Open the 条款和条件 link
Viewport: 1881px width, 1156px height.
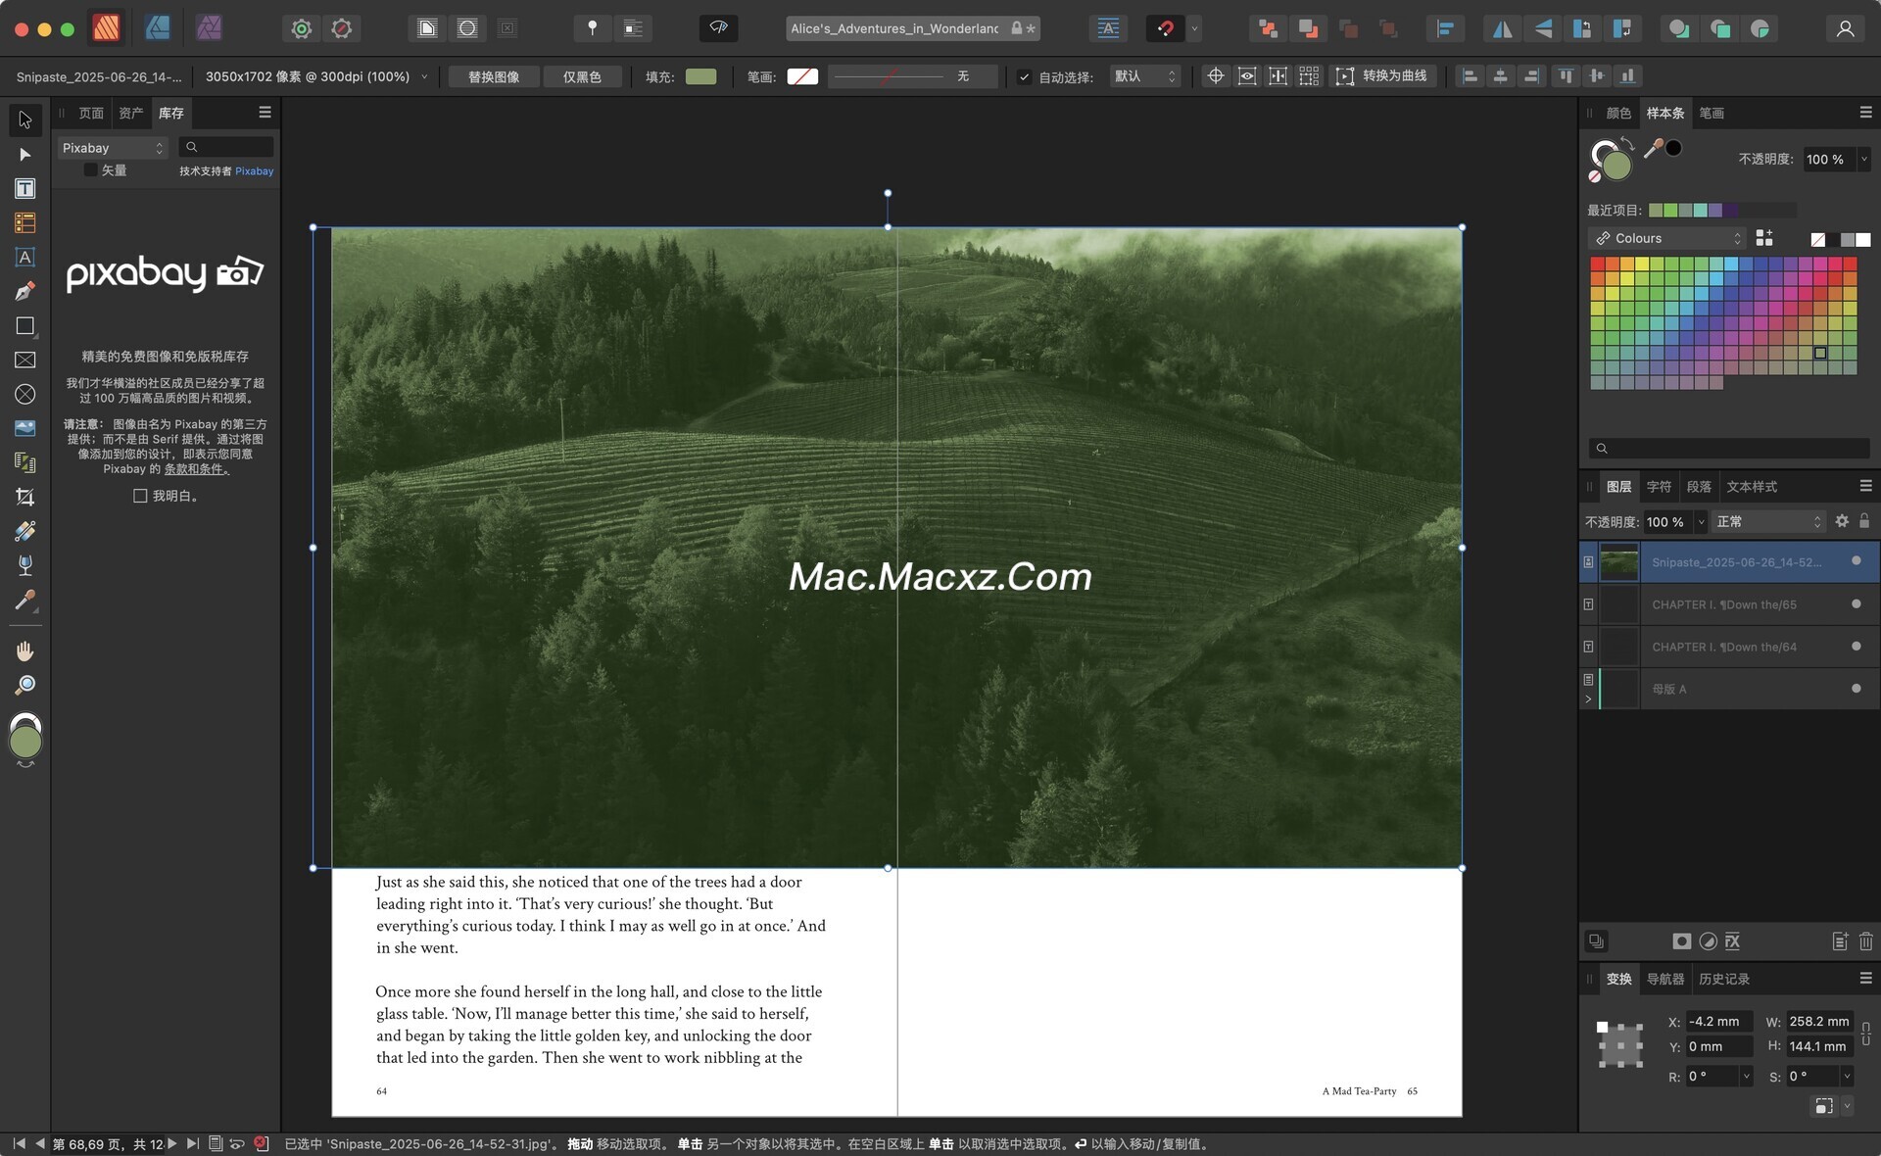196,469
